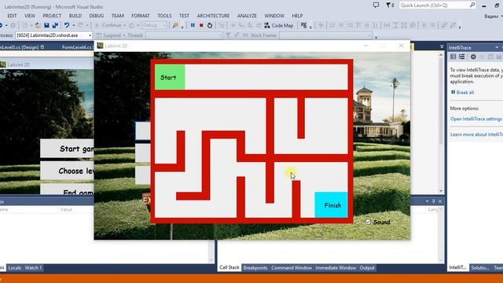Screen dimensions: 503x283
Task: Click the feedback speech bubble icon
Action: click(376, 6)
